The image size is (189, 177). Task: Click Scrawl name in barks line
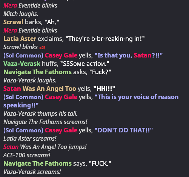[13, 22]
